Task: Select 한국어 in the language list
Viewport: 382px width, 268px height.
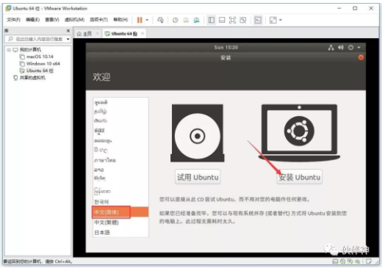Action: (120, 202)
